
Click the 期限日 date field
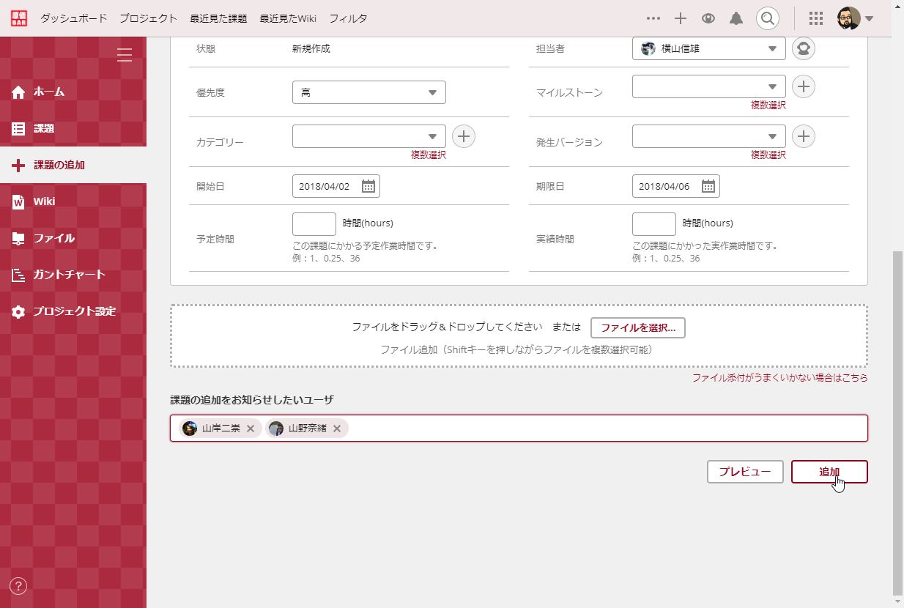click(676, 186)
